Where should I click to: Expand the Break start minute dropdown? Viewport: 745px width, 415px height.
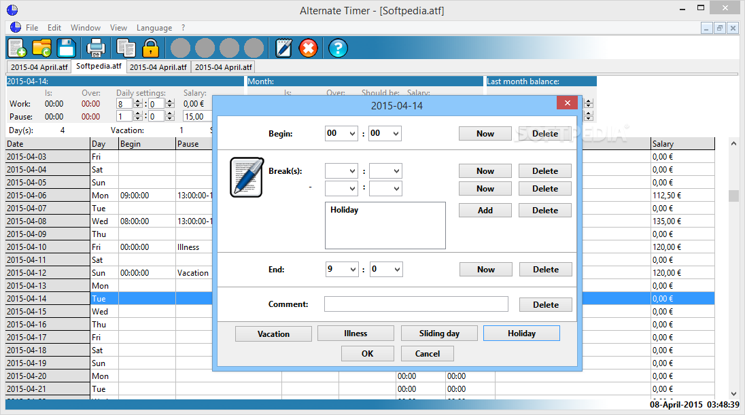point(396,171)
